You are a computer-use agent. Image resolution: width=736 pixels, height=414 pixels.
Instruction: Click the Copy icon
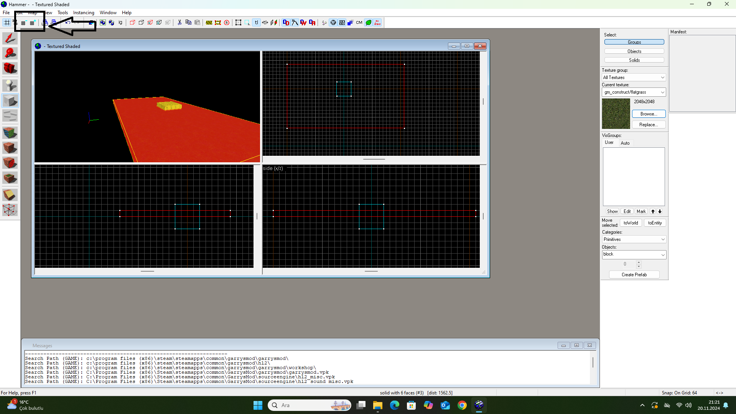pyautogui.click(x=188, y=23)
